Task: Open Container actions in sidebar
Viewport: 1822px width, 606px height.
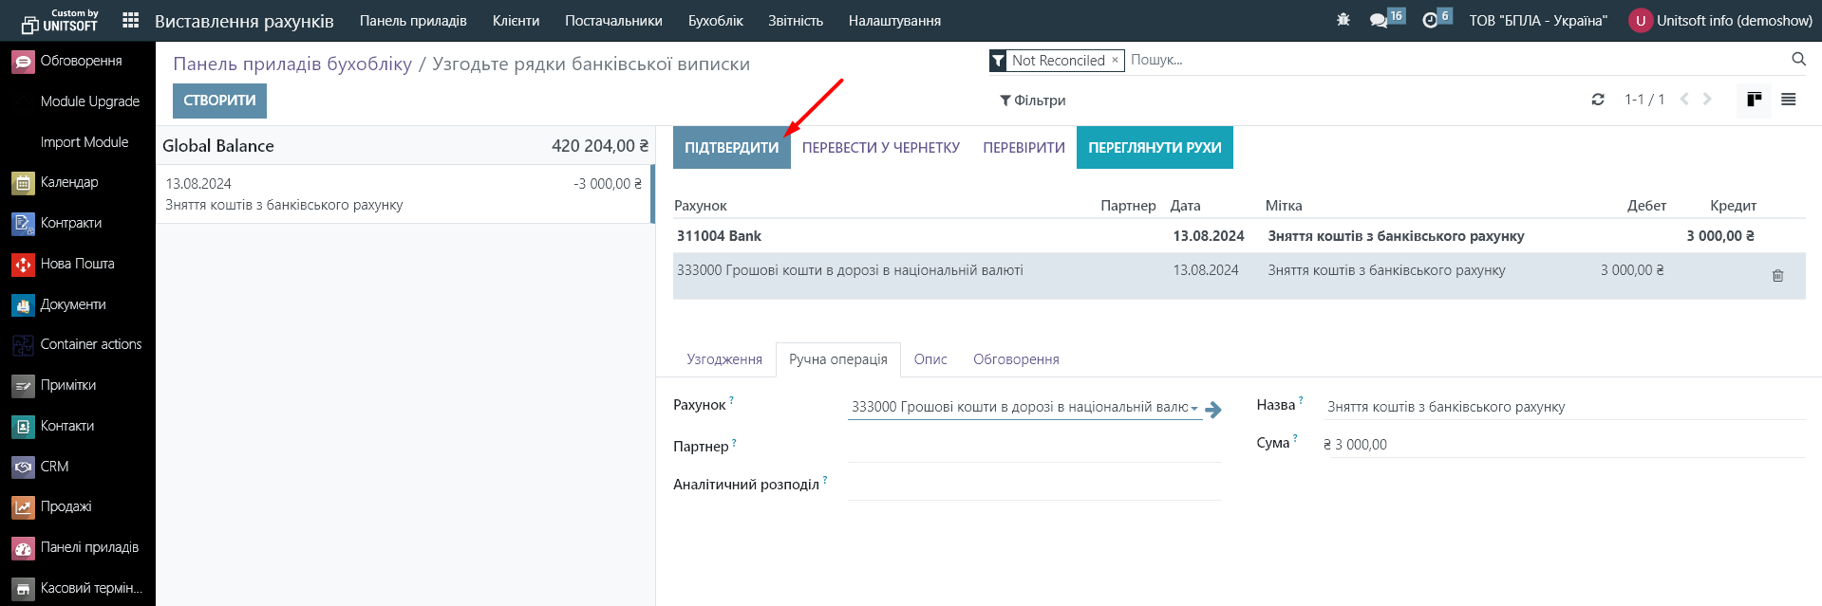Action: point(78,344)
